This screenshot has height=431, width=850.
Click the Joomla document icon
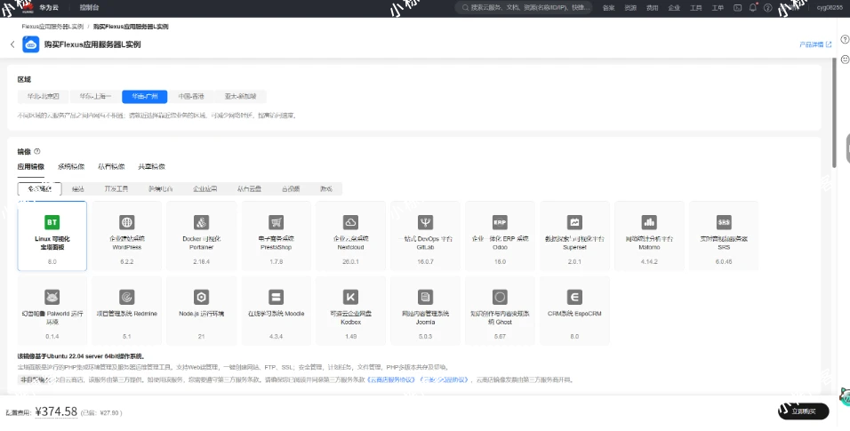[425, 297]
